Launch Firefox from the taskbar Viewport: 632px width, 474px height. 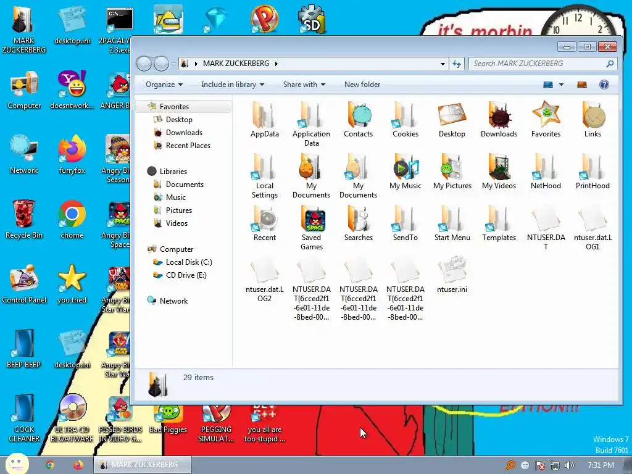tap(78, 465)
